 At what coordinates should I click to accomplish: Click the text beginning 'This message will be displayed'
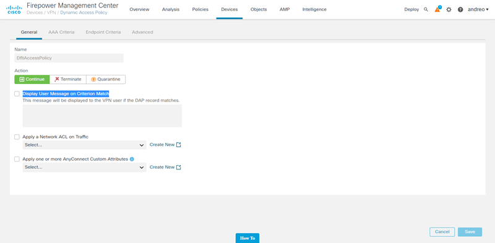point(101,100)
